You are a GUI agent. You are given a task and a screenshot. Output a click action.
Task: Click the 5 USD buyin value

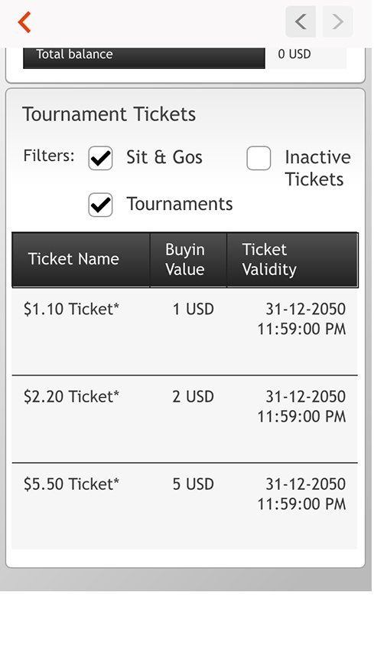point(193,484)
